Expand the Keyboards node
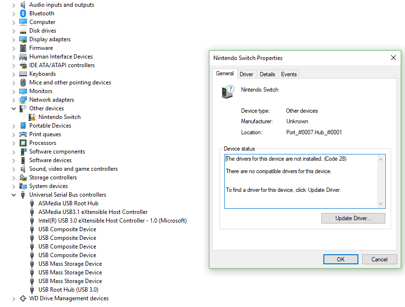This screenshot has width=405, height=307. point(13,74)
